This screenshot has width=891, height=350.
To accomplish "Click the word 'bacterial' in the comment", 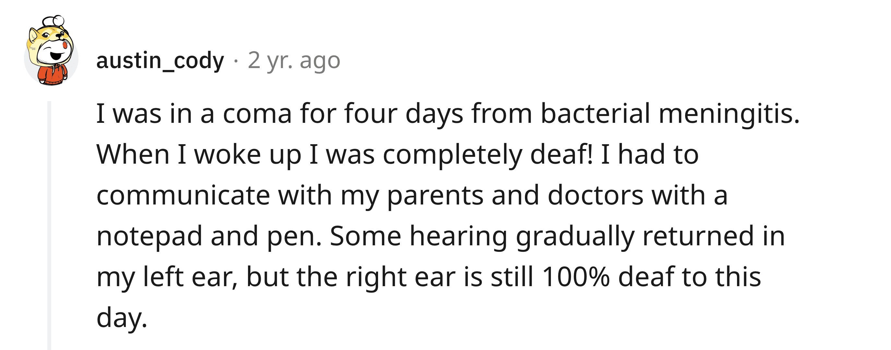I will [595, 114].
